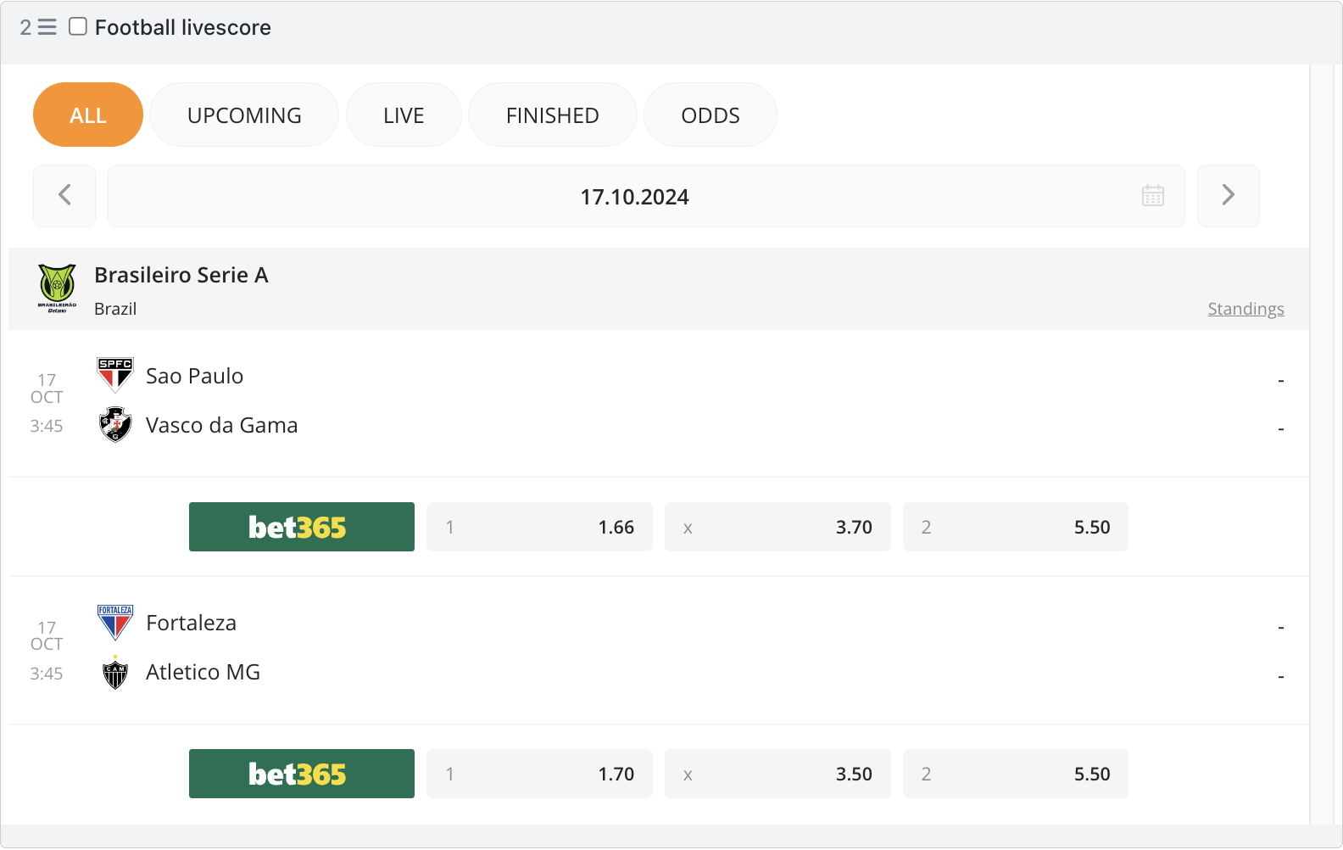This screenshot has height=850, width=1343.
Task: Open bet365 logo for Fortaleza match
Action: 301,774
